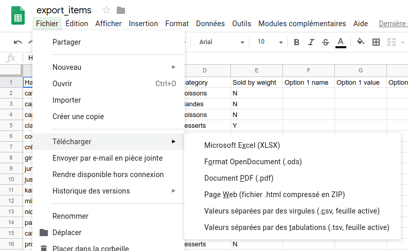The width and height of the screenshot is (408, 251).
Task: Open the Outils menu
Action: click(x=241, y=24)
